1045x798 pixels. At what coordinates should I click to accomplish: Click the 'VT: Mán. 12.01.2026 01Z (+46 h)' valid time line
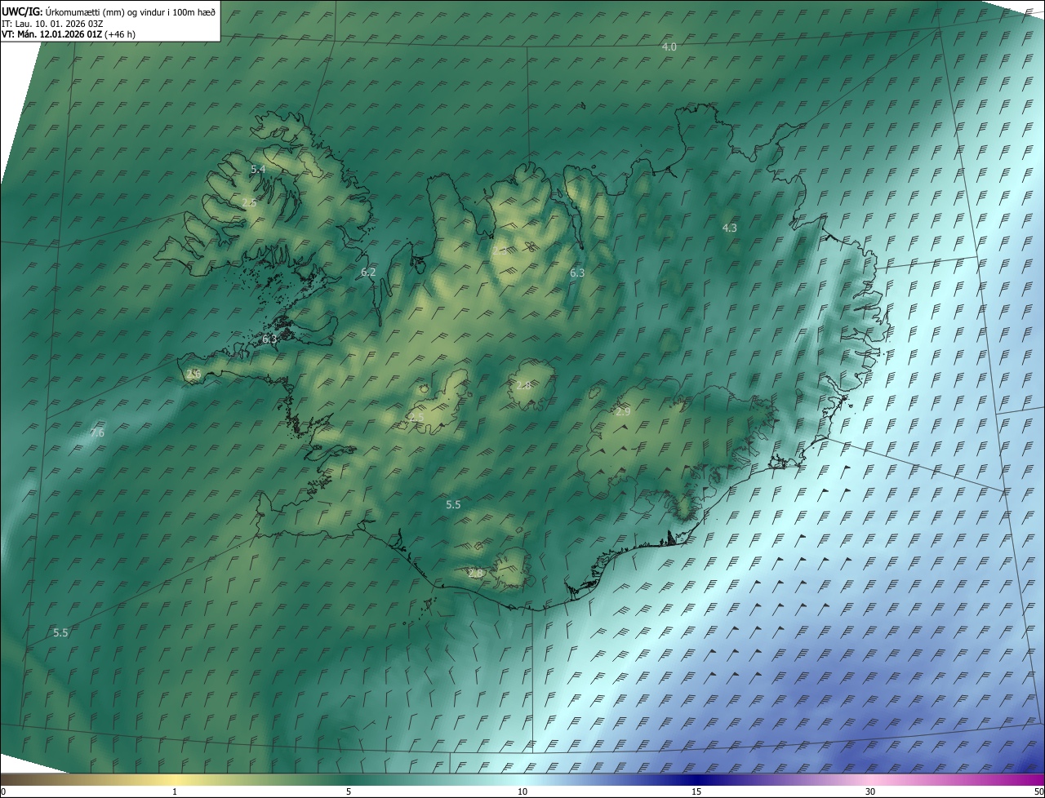69,34
